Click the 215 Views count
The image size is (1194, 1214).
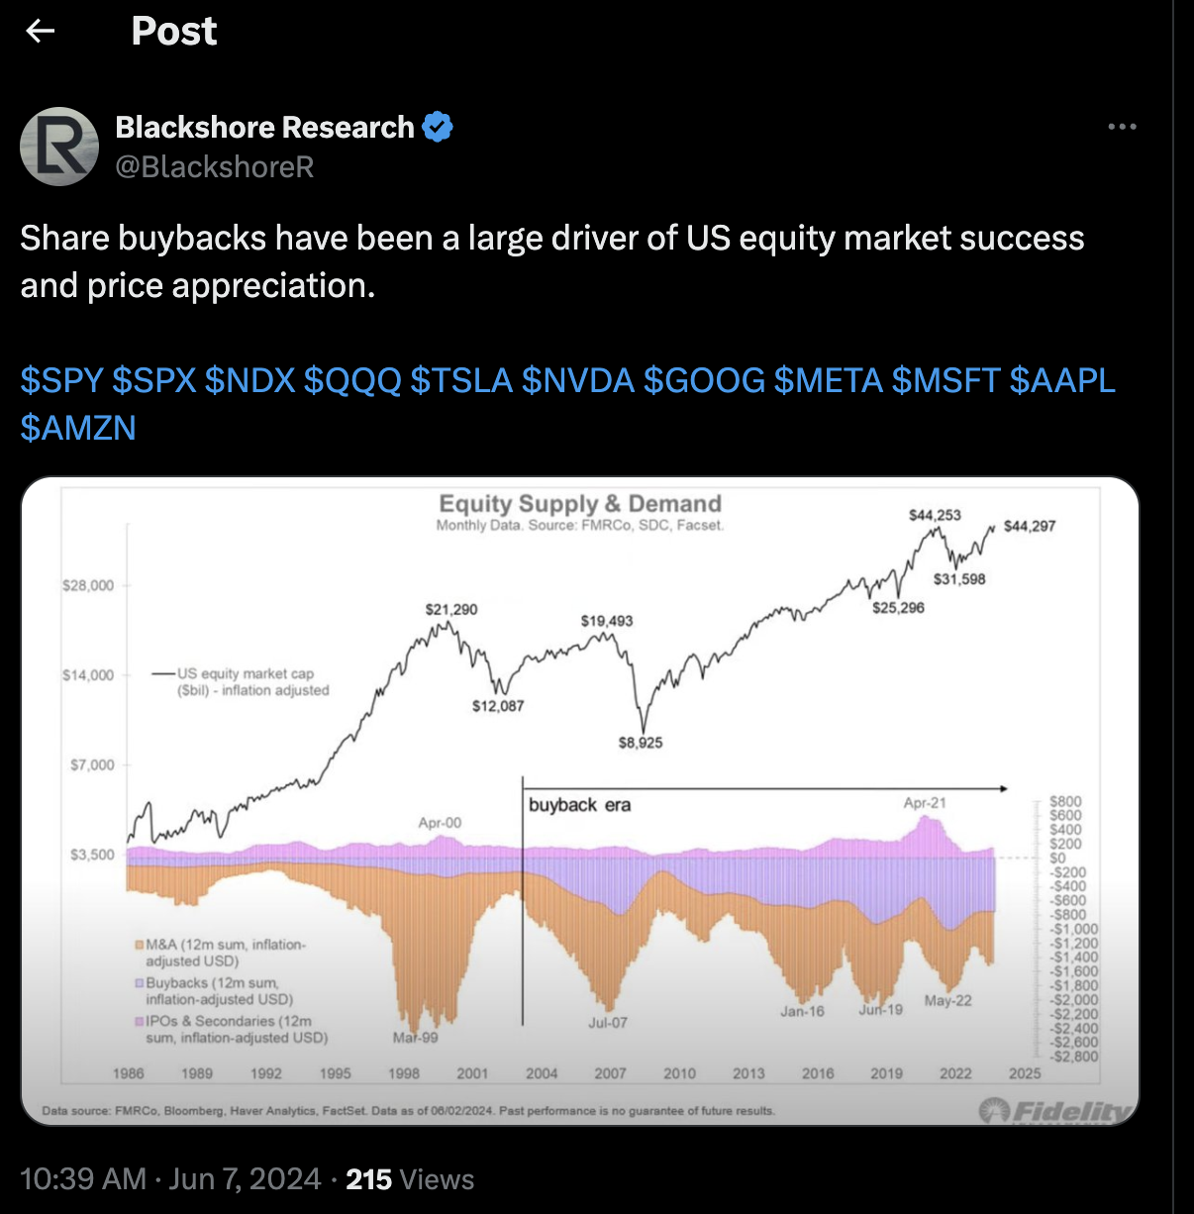[410, 1179]
